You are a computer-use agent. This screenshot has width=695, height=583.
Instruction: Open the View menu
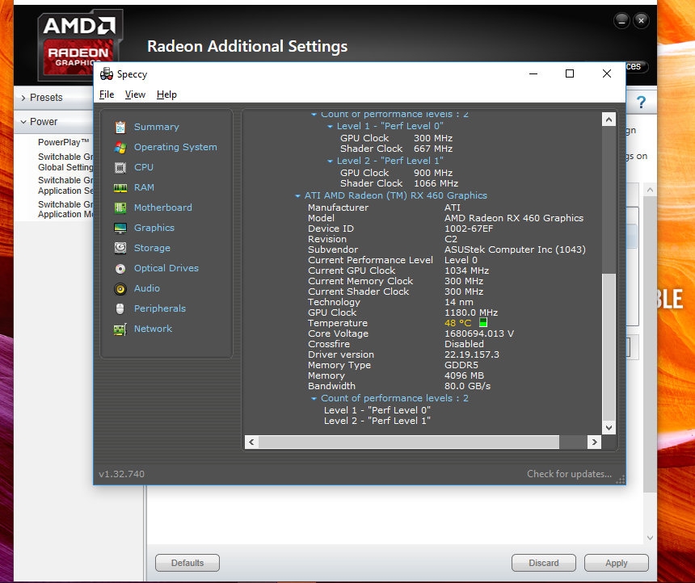tap(135, 94)
